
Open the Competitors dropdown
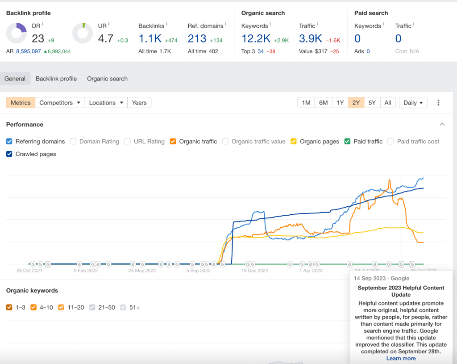60,102
